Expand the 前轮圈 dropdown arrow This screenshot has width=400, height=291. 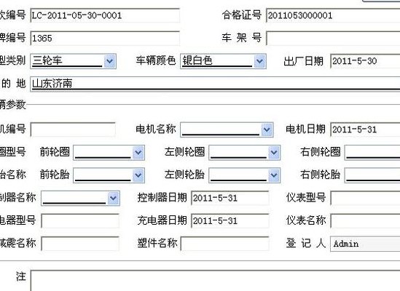[x=138, y=152]
